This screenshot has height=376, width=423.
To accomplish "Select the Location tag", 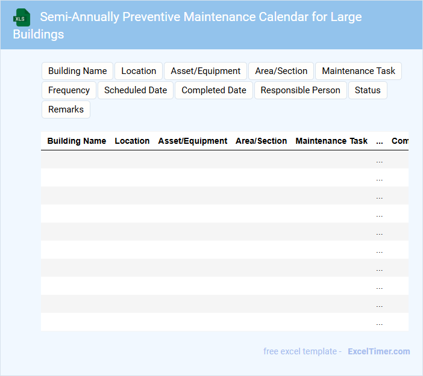I will coord(139,71).
